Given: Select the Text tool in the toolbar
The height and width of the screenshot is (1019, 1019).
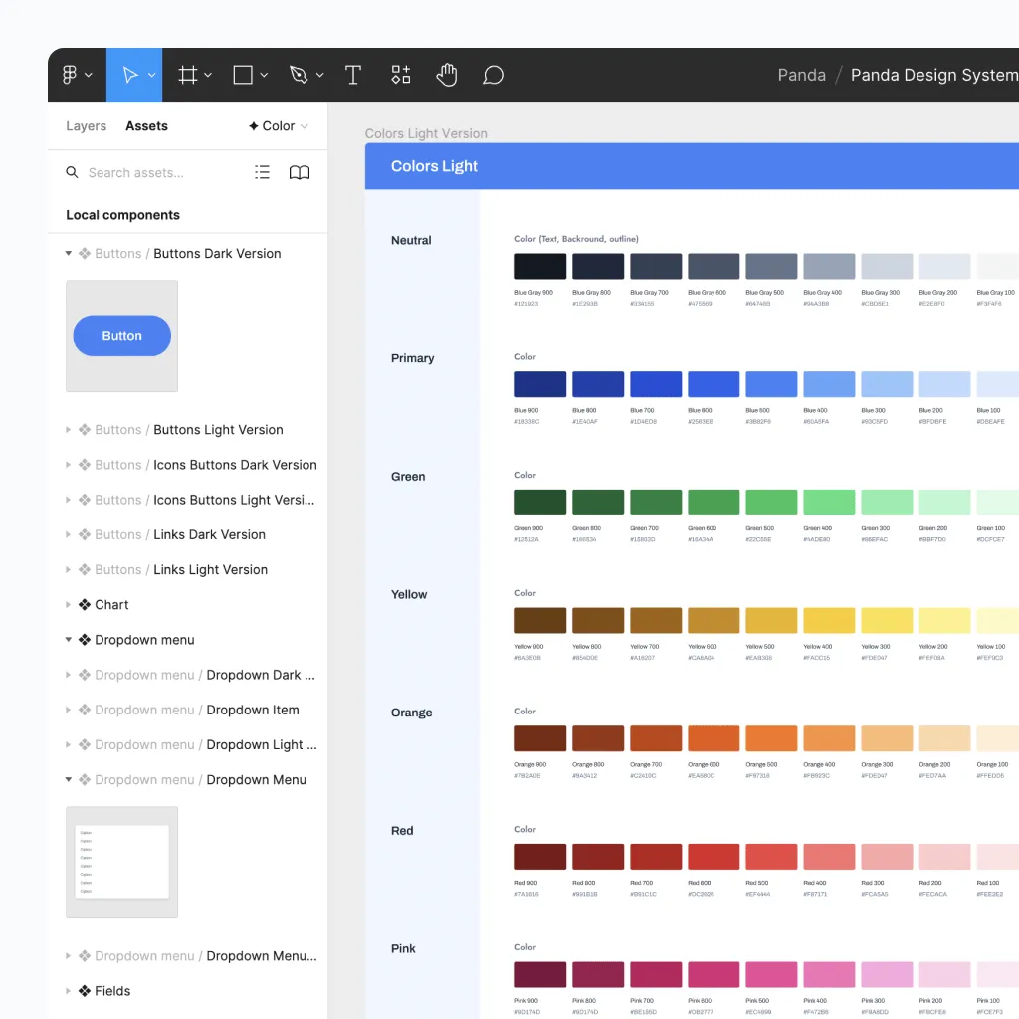Looking at the screenshot, I should tap(353, 75).
